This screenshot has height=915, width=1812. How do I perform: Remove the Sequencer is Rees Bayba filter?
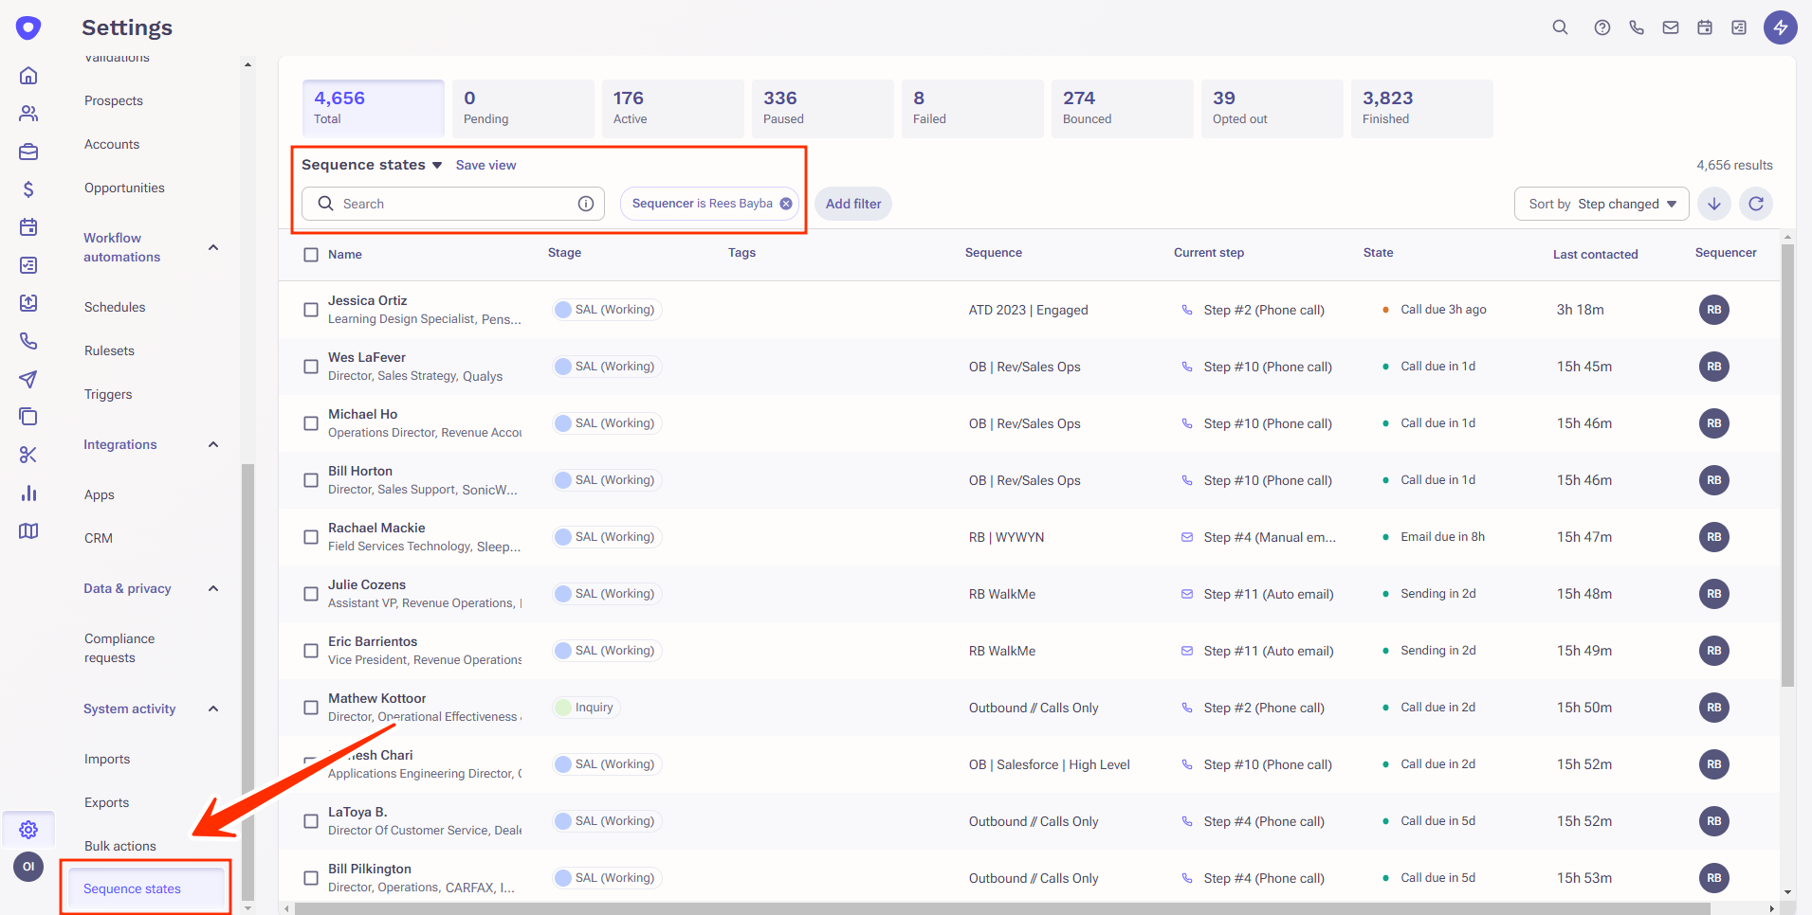[x=786, y=204]
